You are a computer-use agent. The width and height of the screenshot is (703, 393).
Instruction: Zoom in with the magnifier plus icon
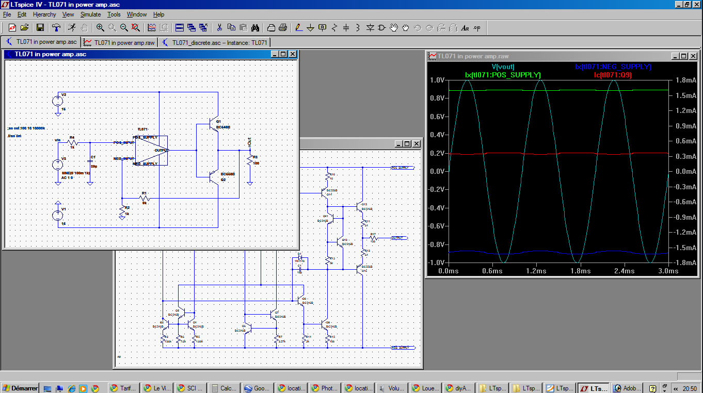(100, 27)
